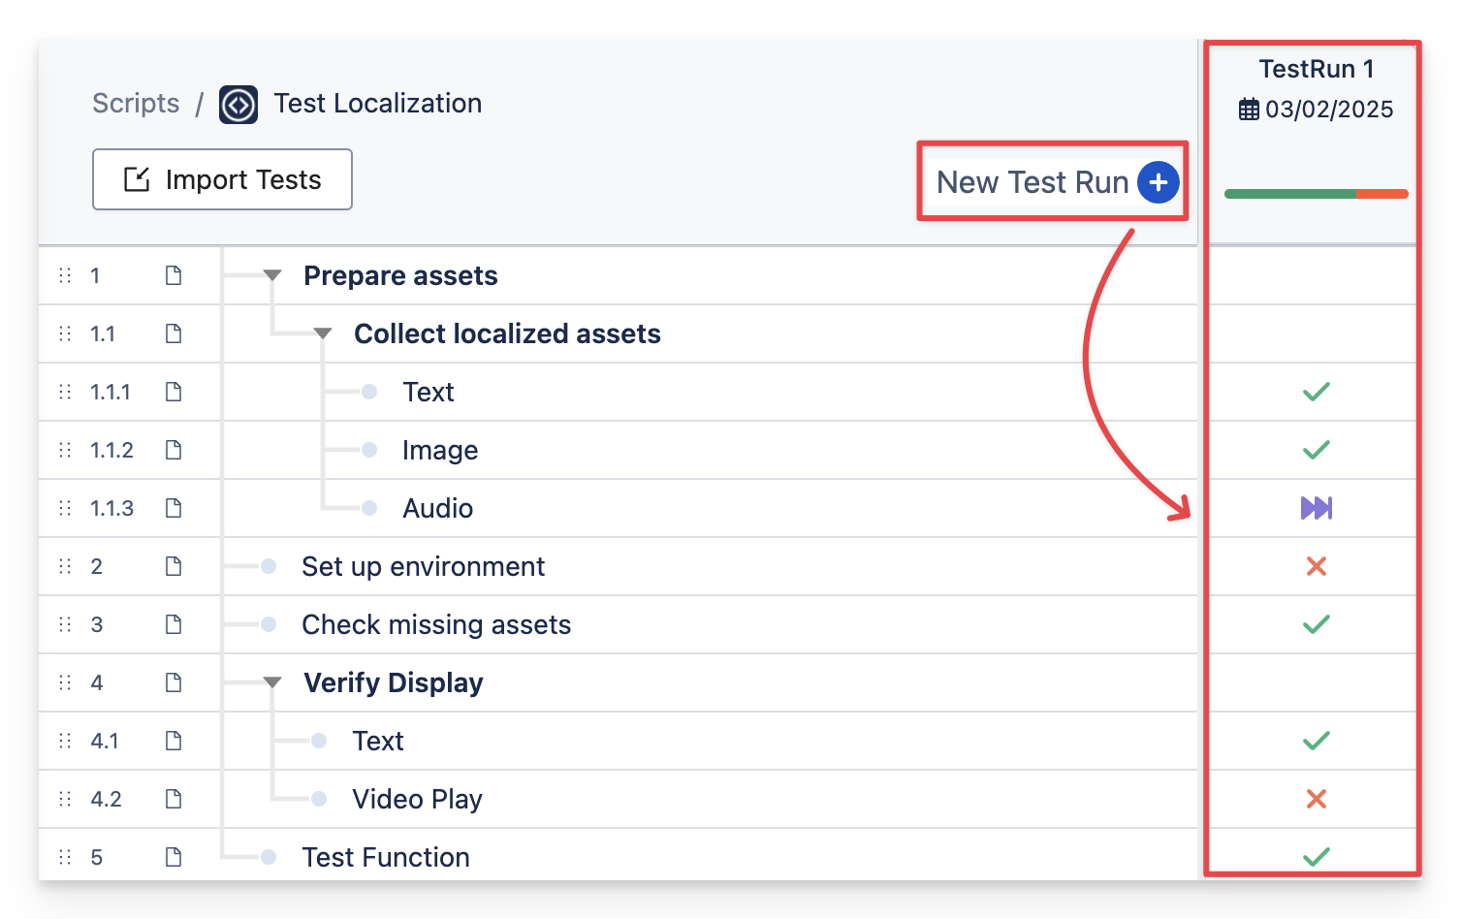Click the document icon in row 4.2
Viewport: 1461px width, 919px height.
pos(174,799)
